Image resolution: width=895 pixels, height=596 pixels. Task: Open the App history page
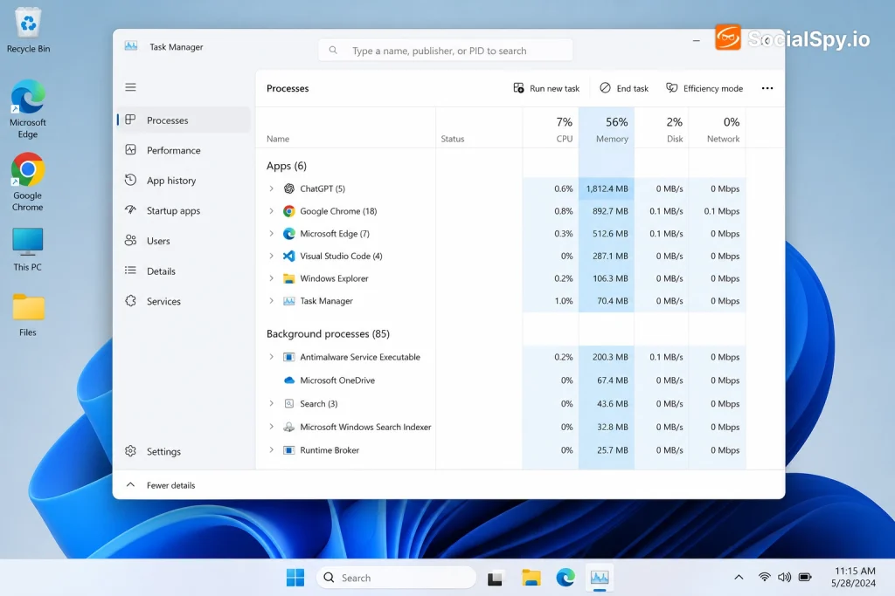tap(184, 181)
